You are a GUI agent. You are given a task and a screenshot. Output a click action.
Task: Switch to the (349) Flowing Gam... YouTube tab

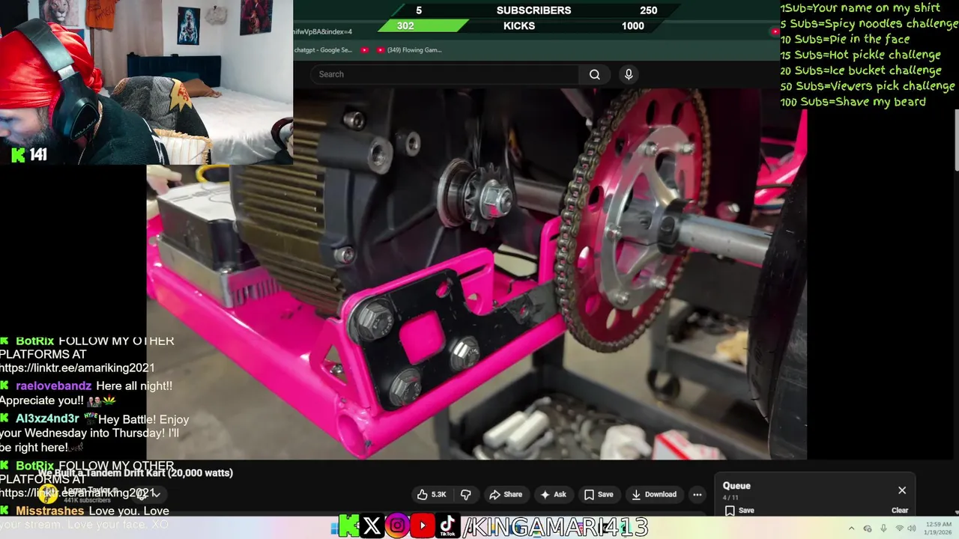409,50
